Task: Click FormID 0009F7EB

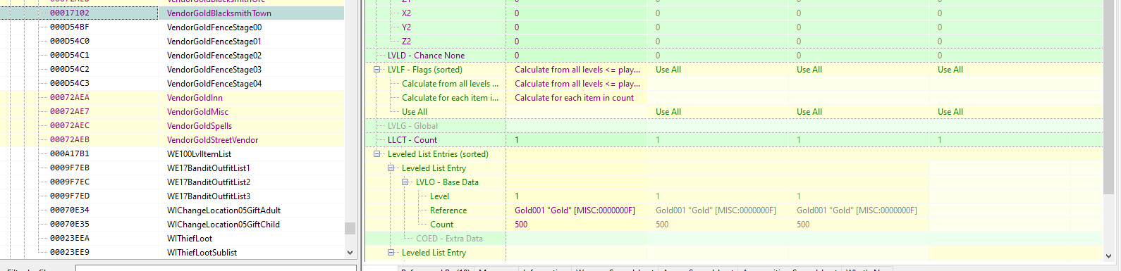Action: coord(70,168)
